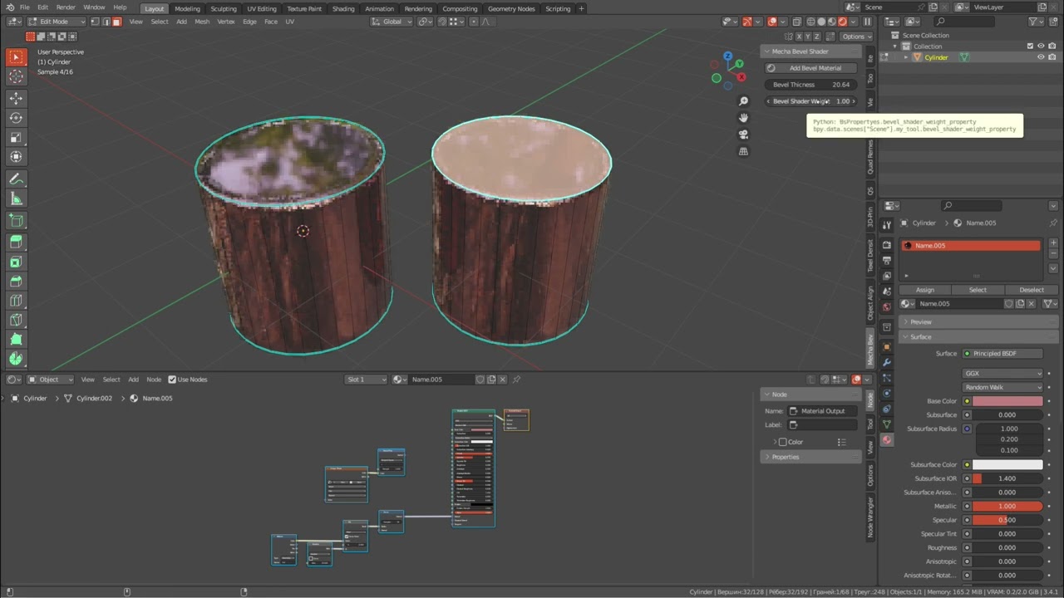Choose the Extrude Region tool
1064x598 pixels.
(16, 242)
